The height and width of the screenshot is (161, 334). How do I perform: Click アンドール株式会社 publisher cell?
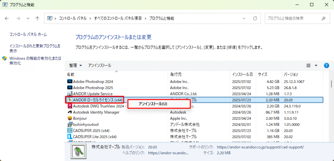pos(185,124)
